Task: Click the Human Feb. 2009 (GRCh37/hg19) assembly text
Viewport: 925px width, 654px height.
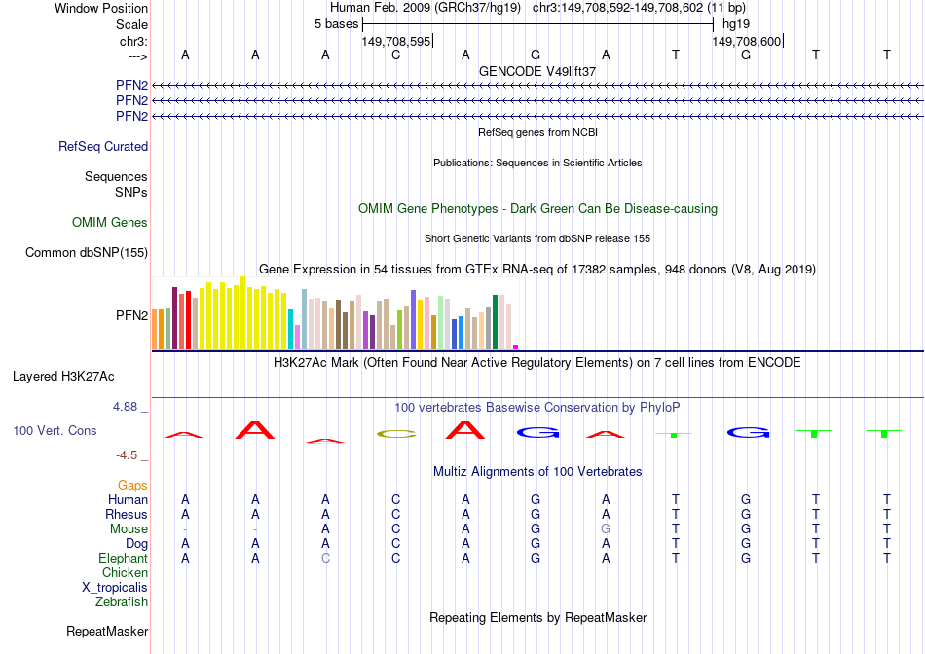Action: tap(425, 8)
